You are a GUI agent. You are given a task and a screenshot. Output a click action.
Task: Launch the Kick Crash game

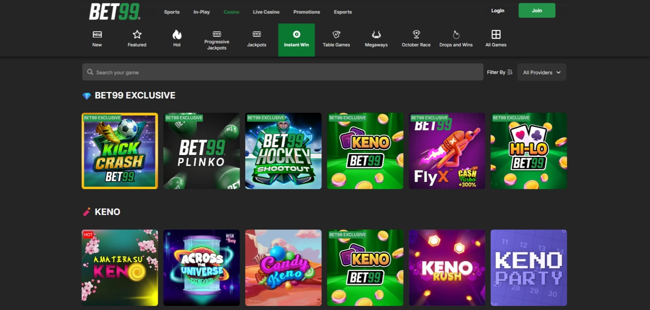click(120, 151)
